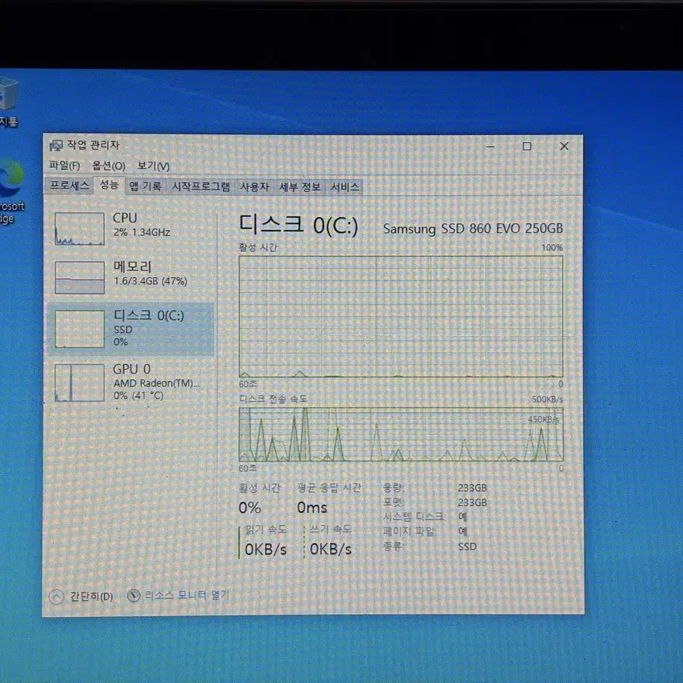This screenshot has height=683, width=683.
Task: Click the 활성 시간 disk activity graph
Action: pyautogui.click(x=401, y=316)
